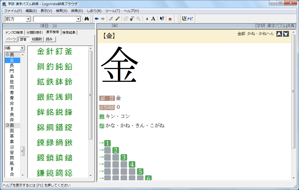Open kanji 鉄 from results
The width and height of the screenshot is (299, 190).
tap(50, 82)
